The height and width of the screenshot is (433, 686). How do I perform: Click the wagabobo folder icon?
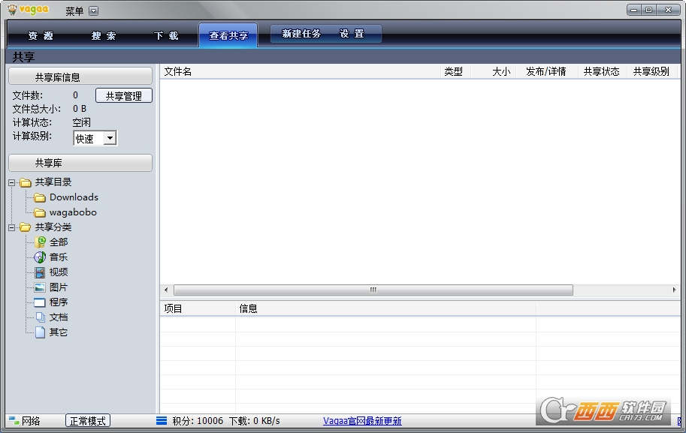click(40, 212)
